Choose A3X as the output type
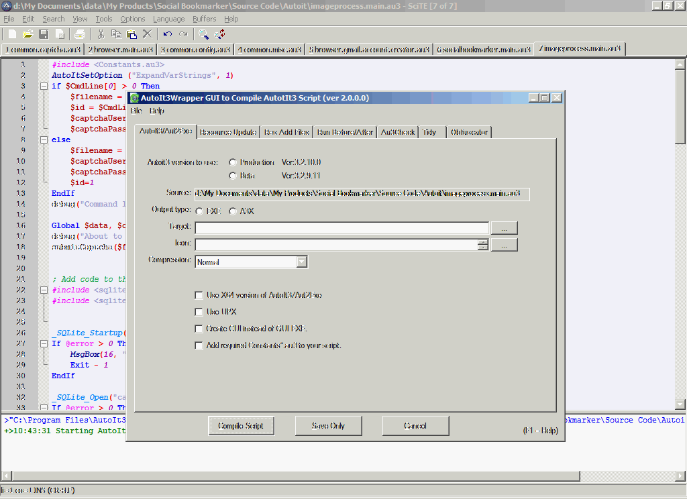 (x=233, y=211)
